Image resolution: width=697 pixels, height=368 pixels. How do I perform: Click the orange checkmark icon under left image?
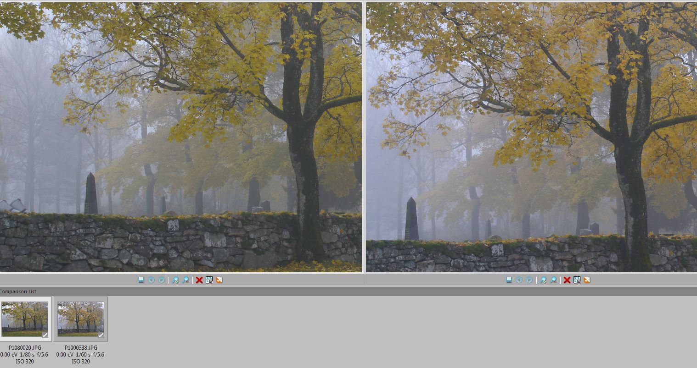coord(219,280)
